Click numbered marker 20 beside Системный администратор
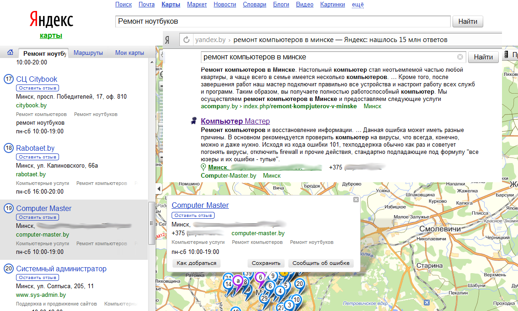The width and height of the screenshot is (518, 311). pos(8,269)
